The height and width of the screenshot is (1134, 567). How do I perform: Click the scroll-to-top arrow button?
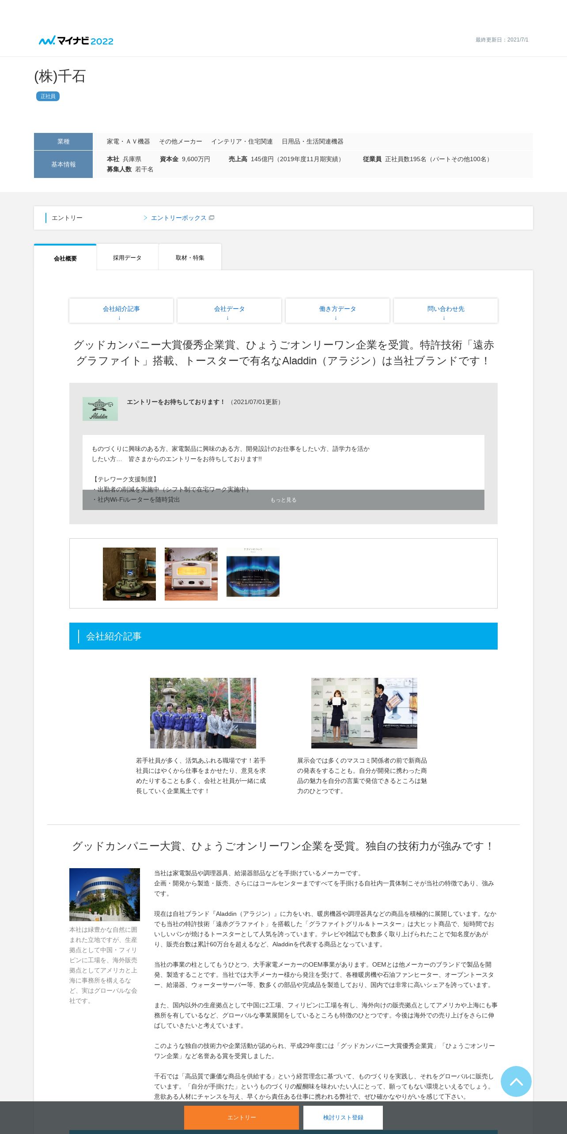[516, 1081]
